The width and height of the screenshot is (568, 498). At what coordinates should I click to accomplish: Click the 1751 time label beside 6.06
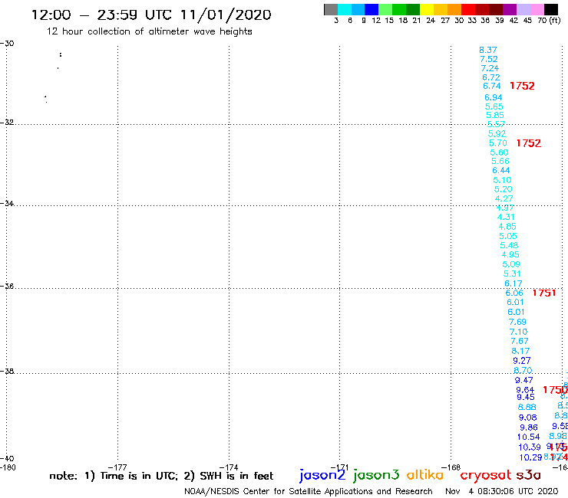[544, 293]
